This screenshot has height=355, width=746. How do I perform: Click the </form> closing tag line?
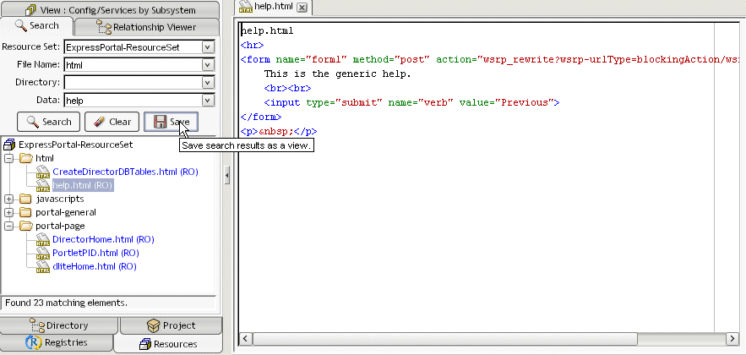(x=261, y=117)
